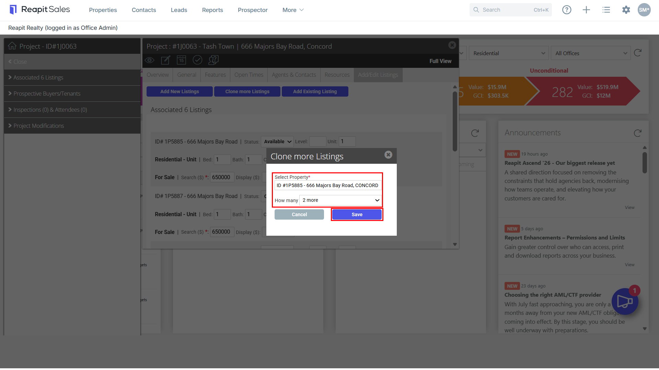
Task: Open the Residential filter dropdown
Action: 509,53
